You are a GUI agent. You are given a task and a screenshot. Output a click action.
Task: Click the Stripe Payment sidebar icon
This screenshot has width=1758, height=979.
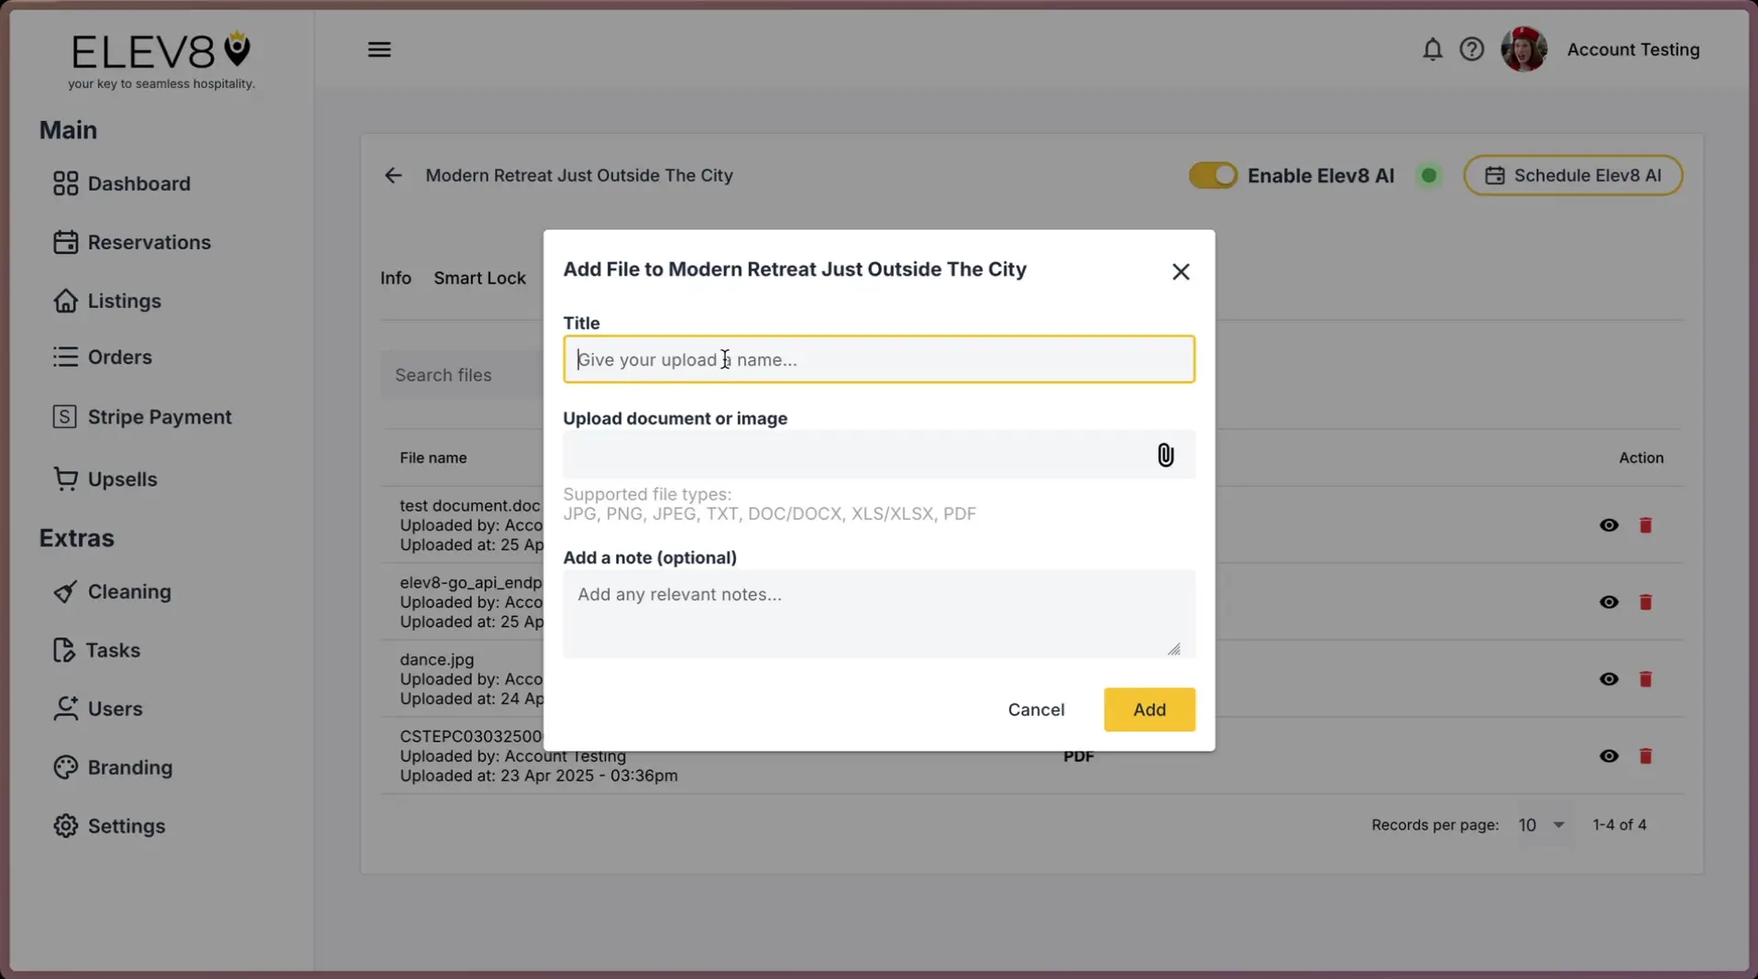click(x=64, y=416)
